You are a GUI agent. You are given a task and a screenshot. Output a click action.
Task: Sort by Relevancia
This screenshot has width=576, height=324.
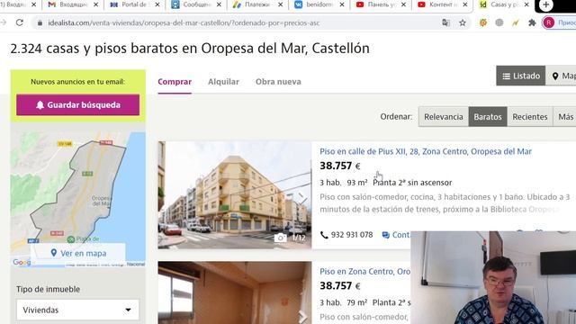coord(444,117)
